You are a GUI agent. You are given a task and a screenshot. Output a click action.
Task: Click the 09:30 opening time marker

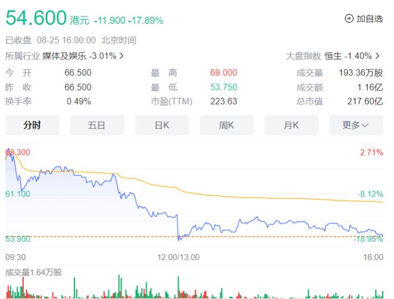point(15,257)
